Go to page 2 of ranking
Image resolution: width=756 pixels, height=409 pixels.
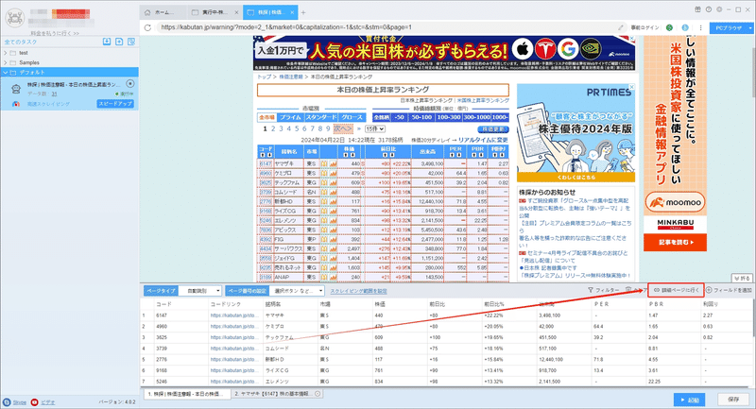273,128
